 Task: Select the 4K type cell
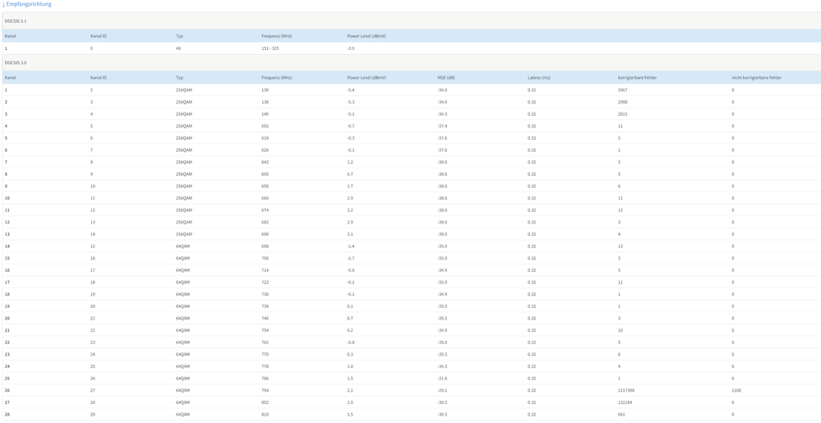coord(178,48)
